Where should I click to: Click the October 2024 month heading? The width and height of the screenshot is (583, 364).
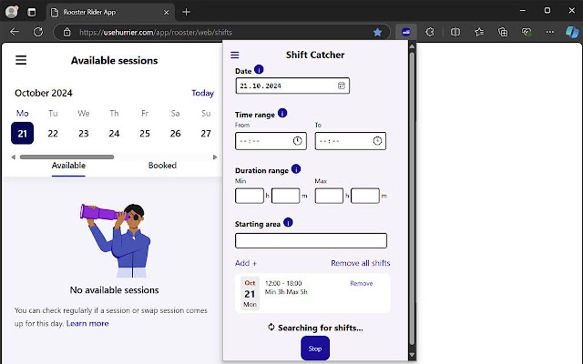point(43,93)
